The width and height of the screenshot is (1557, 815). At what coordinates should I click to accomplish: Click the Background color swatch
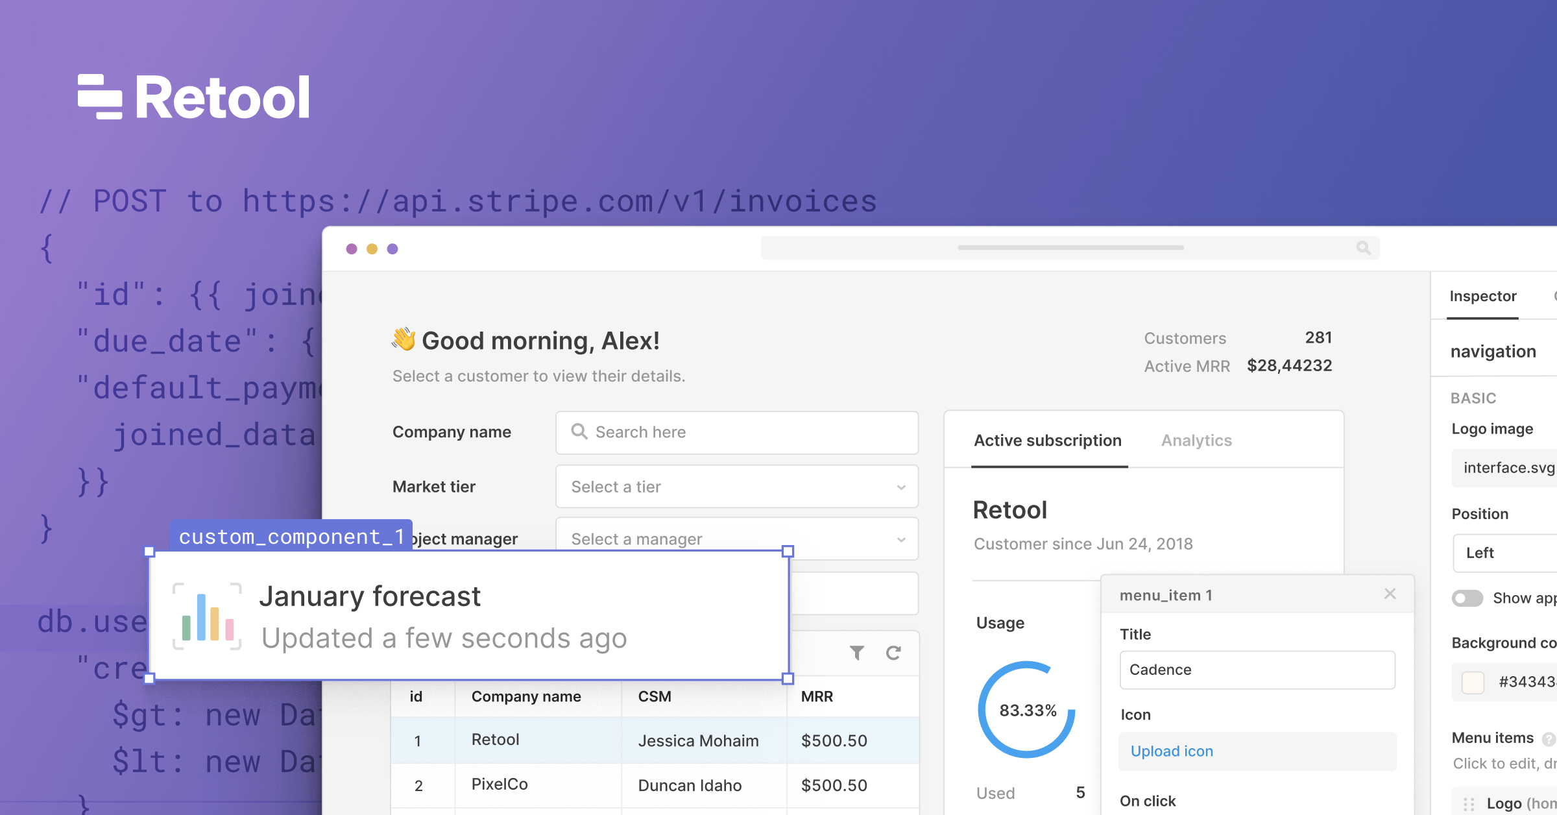(x=1473, y=682)
